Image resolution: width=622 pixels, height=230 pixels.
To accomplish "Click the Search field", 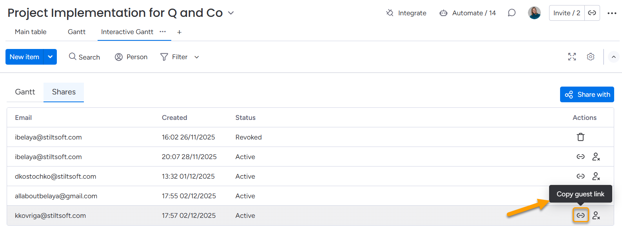I will pos(85,57).
